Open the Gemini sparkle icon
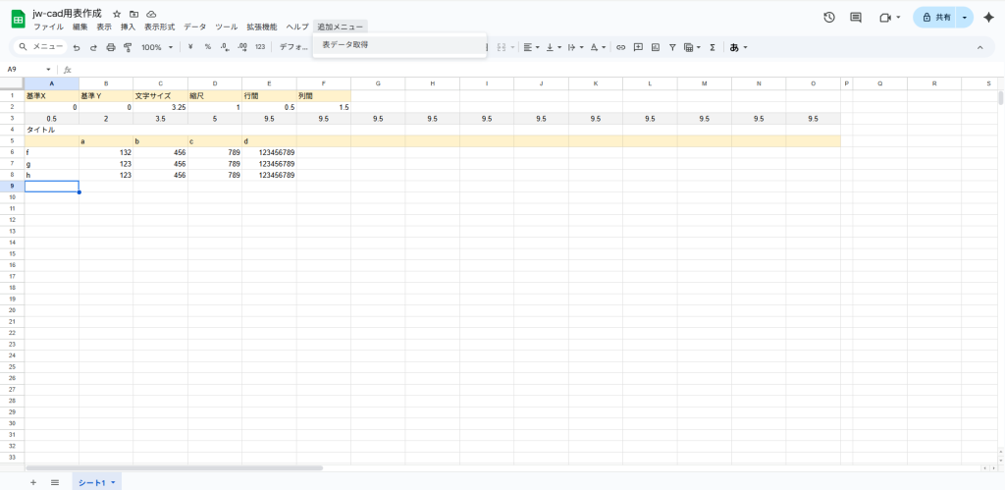Viewport: 1005px width, 490px height. pos(988,18)
